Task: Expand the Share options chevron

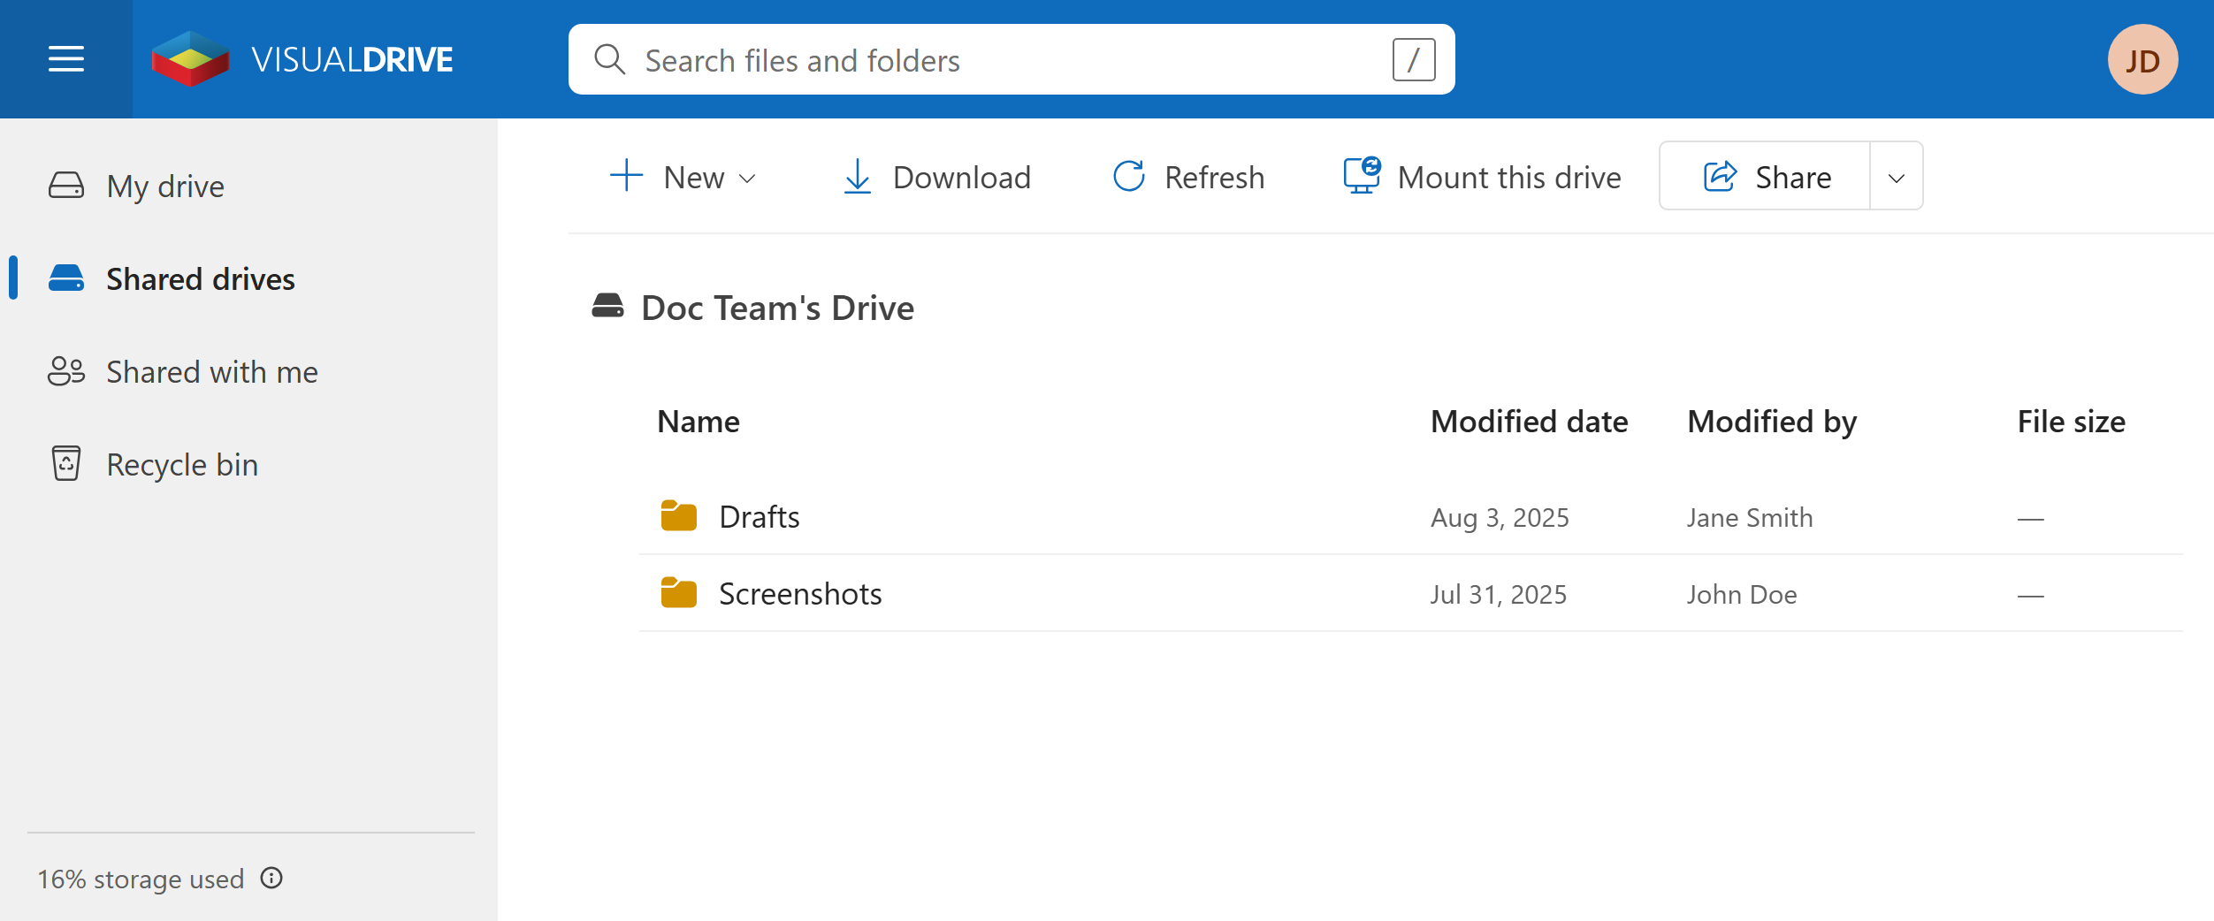Action: (x=1897, y=177)
